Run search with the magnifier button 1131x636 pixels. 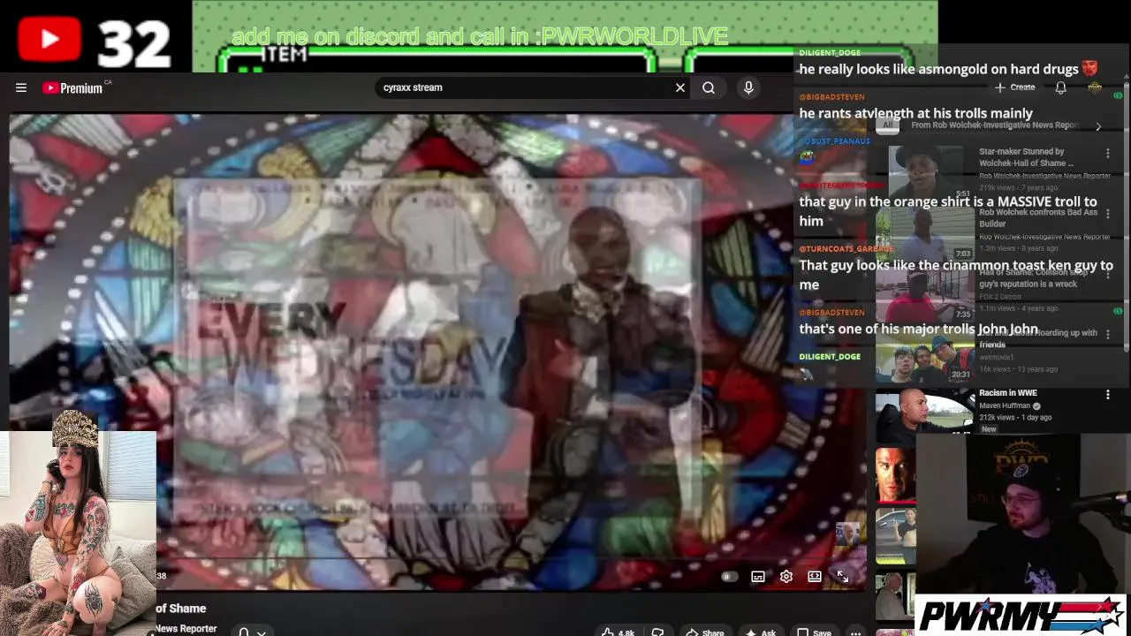(x=709, y=87)
